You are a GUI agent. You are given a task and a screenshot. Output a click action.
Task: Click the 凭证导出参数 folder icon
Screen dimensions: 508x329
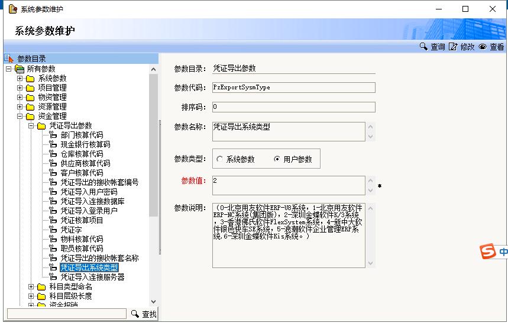pyautogui.click(x=41, y=125)
